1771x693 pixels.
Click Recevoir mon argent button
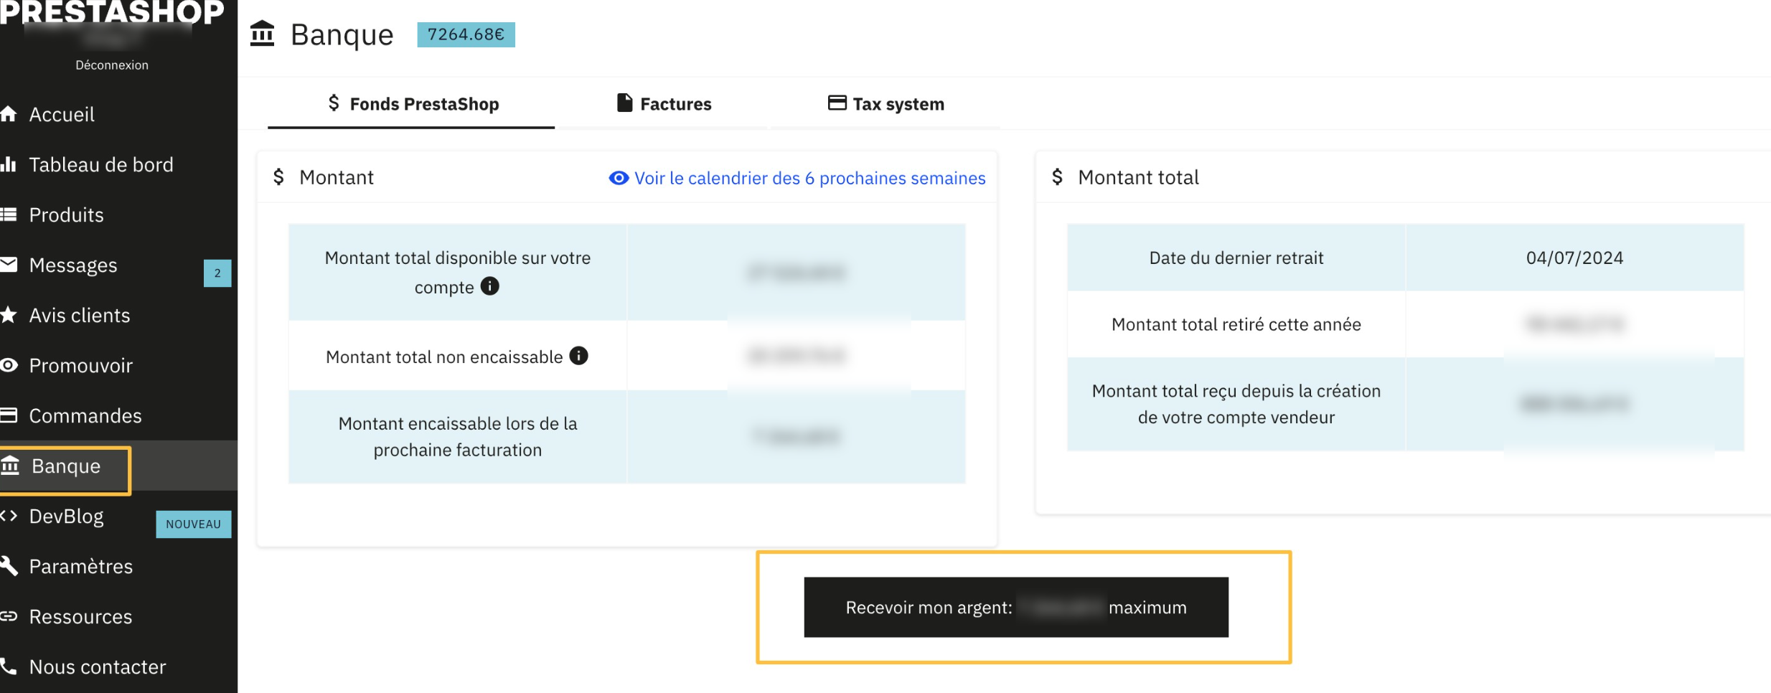point(1016,608)
